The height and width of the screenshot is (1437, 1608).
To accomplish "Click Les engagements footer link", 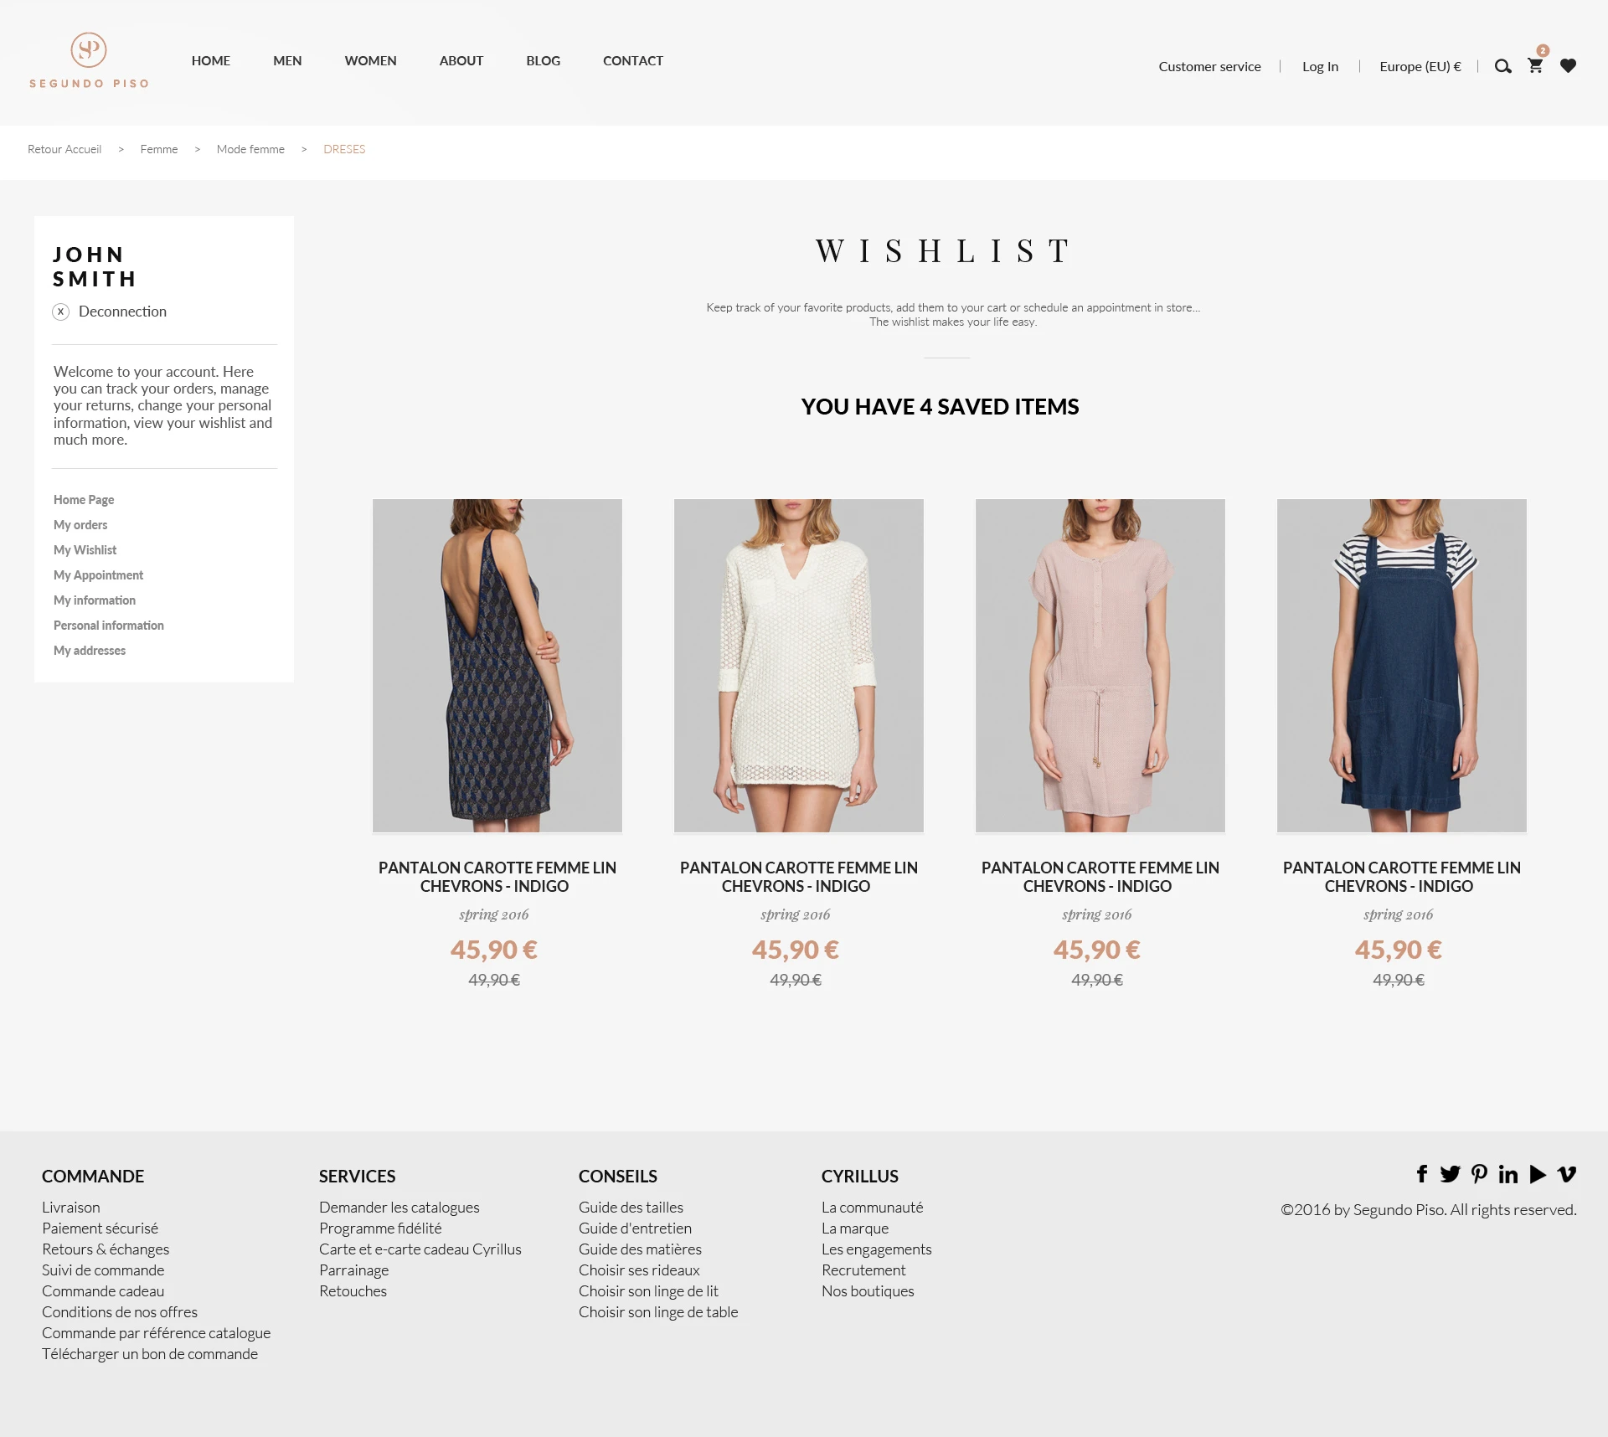I will [877, 1249].
